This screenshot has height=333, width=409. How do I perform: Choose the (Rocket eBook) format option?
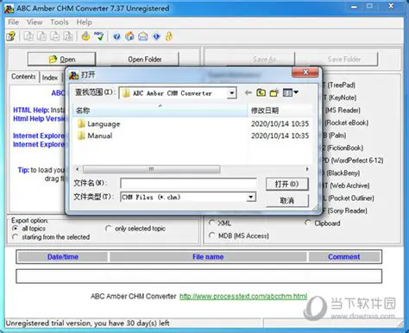point(347,123)
